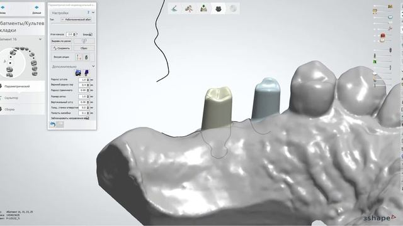Select the faded sphere tool in top toolbar
This screenshot has height=226, width=403.
click(233, 9)
